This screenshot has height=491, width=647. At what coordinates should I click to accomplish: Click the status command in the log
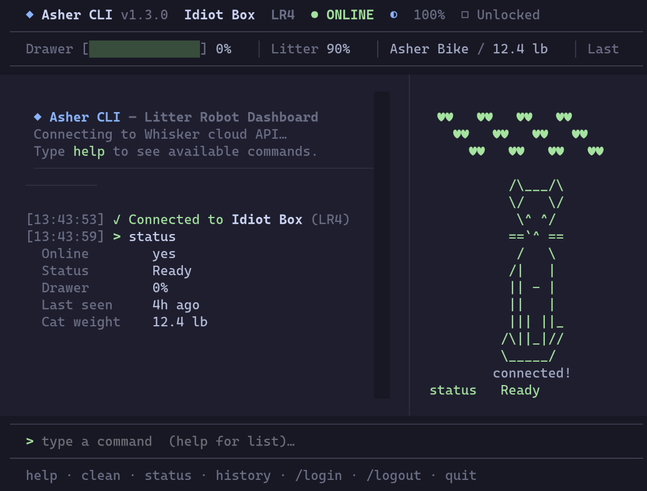pos(152,237)
